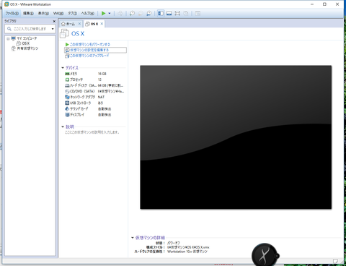Click この仮想マシンをパワーオンする link
This screenshot has width=346, height=266.
pos(90,44)
